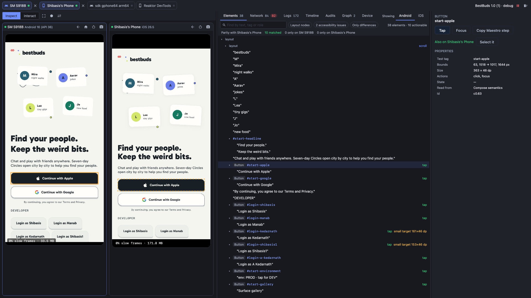
Task: Open the Logs tab
Action: [x=291, y=16]
